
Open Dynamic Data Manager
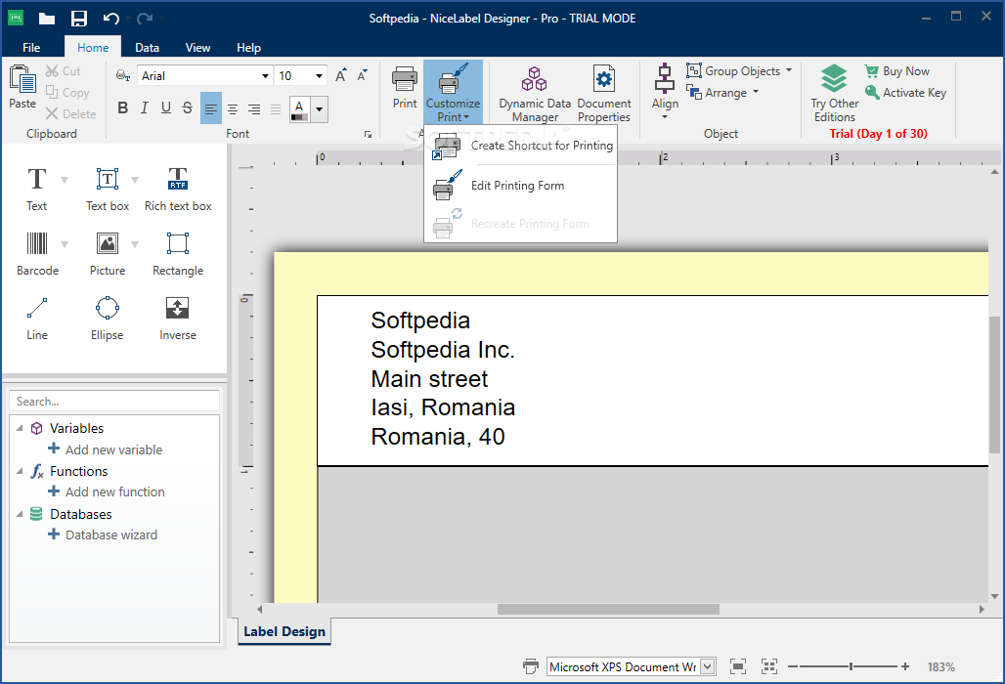pos(535,94)
